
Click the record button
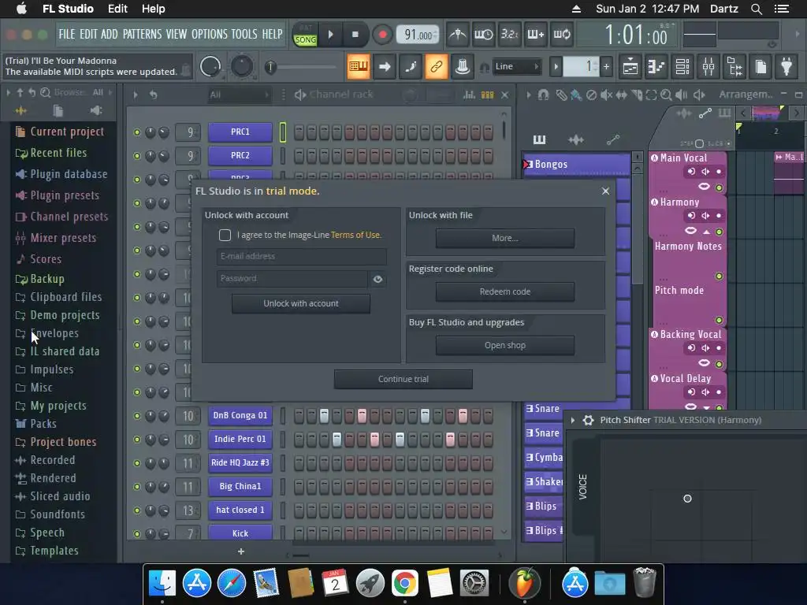[x=382, y=35]
